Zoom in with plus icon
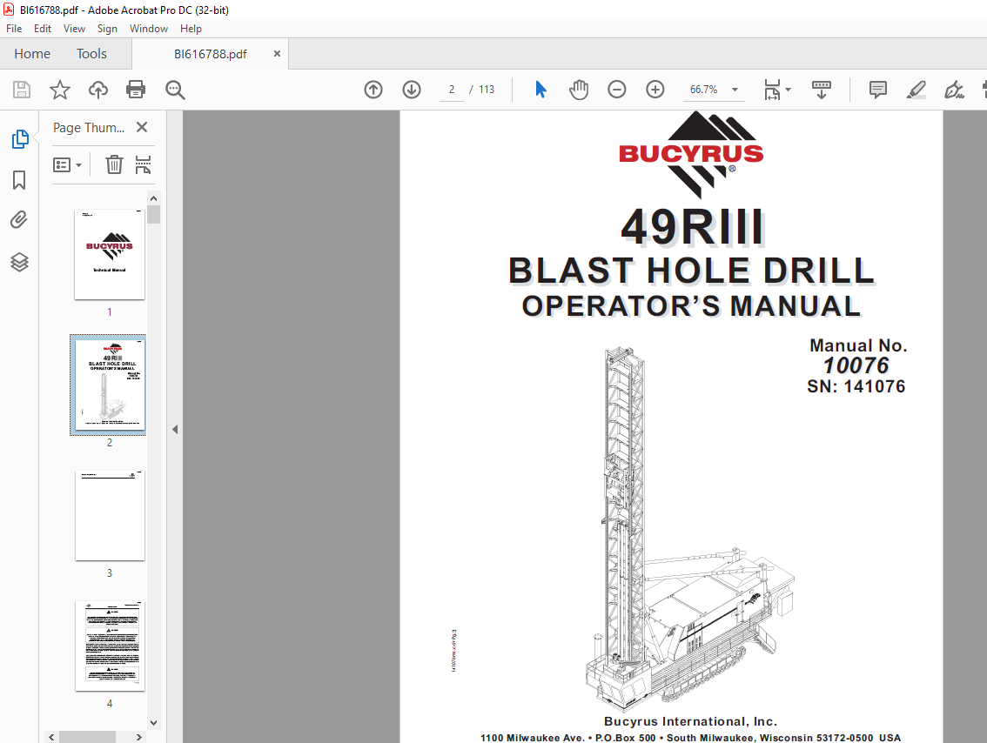Image resolution: width=987 pixels, height=743 pixels. click(x=655, y=90)
